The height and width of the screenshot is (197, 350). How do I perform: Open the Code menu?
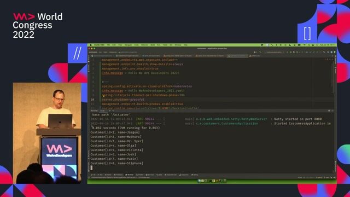click(x=136, y=45)
